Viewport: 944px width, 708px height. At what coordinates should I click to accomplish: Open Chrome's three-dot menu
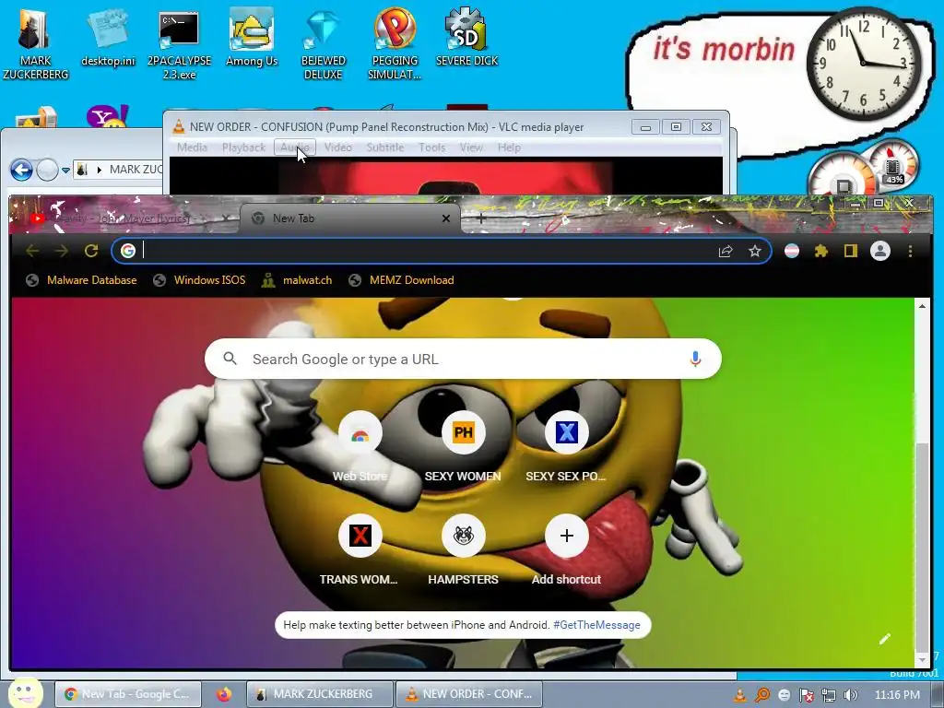(910, 251)
